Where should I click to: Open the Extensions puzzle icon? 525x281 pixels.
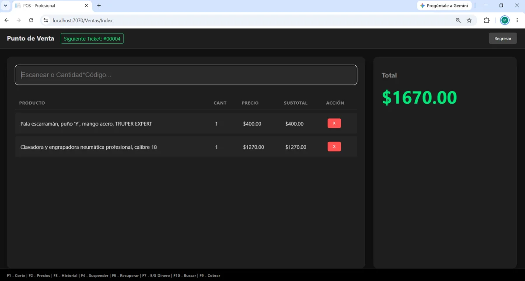(x=486, y=20)
